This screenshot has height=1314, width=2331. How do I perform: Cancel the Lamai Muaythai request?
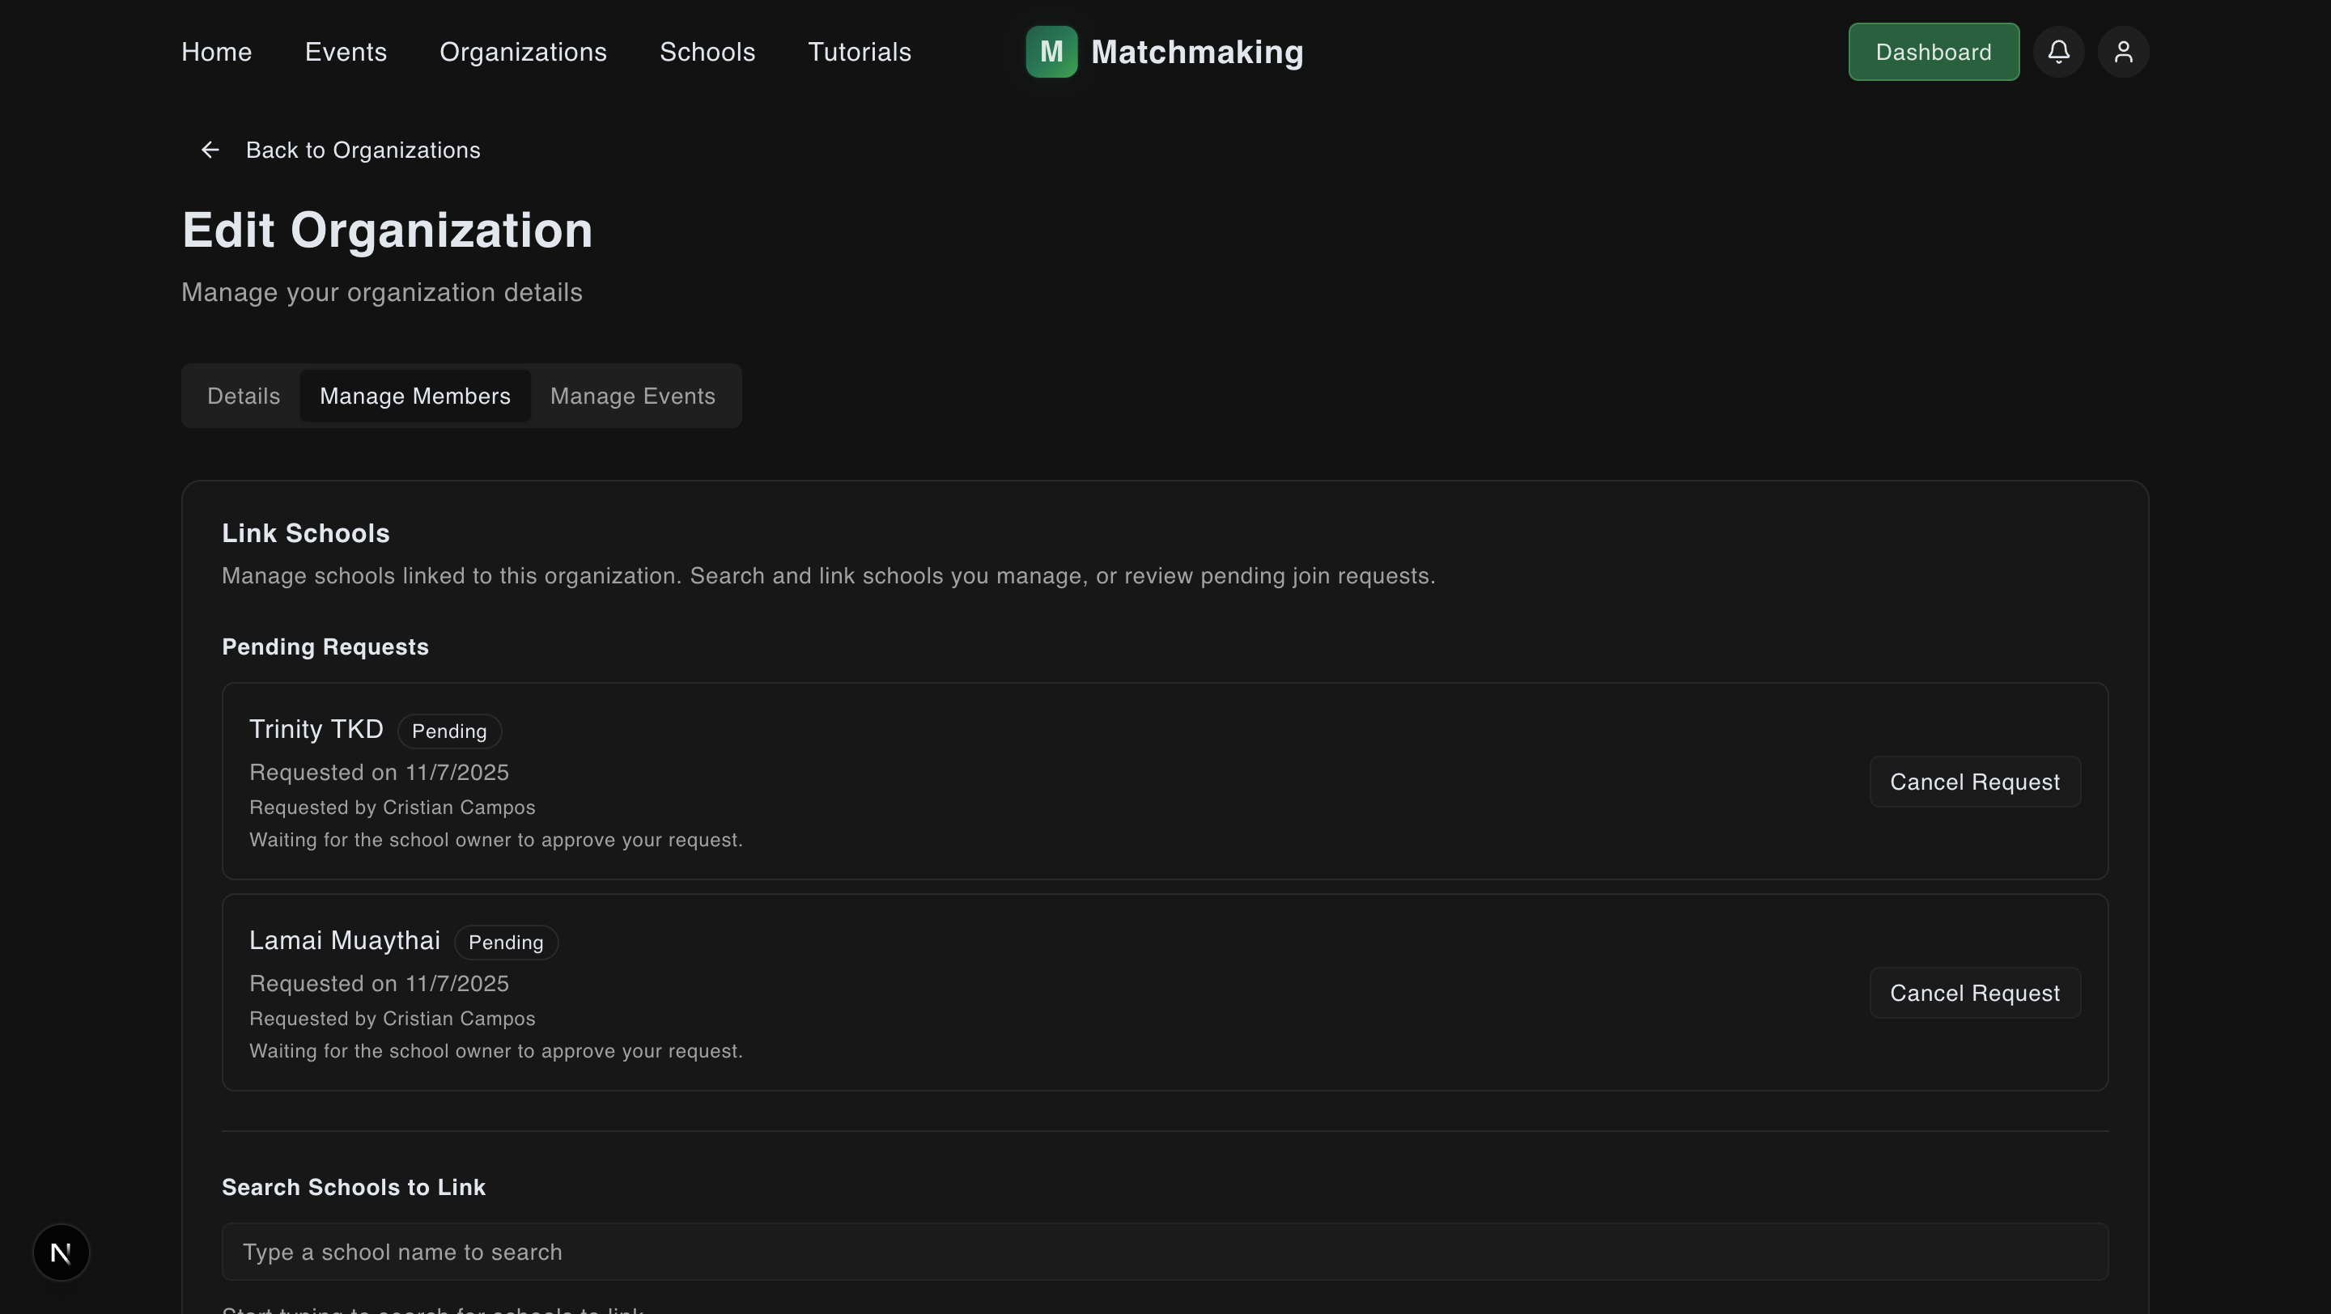1976,993
